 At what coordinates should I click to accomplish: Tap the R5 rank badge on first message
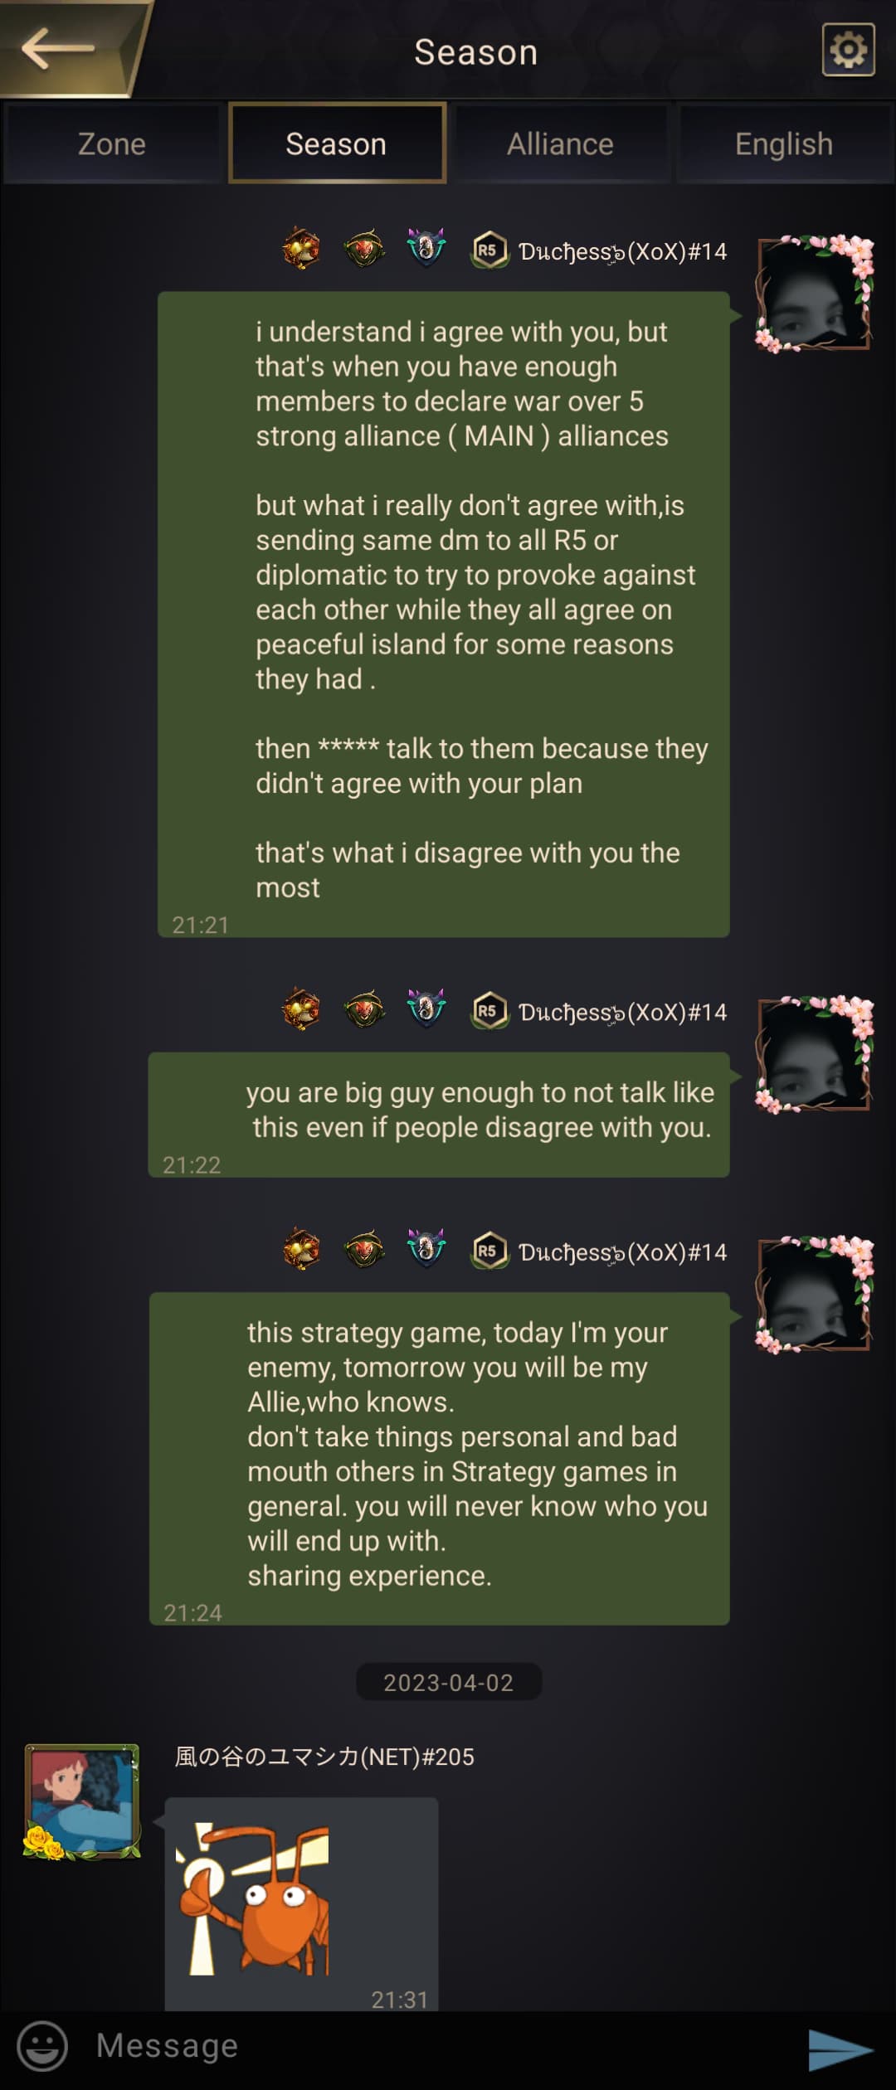(489, 250)
